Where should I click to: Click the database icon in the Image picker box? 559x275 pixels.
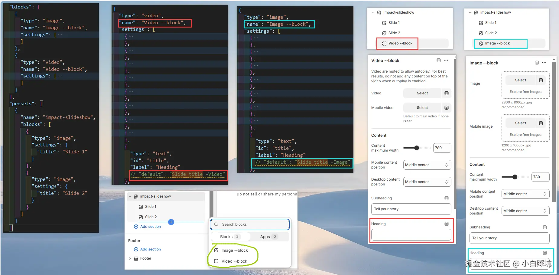point(541,80)
